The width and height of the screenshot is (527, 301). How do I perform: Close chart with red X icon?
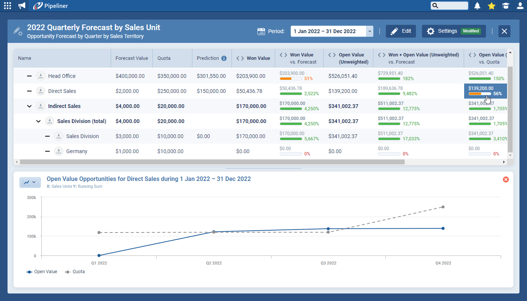pyautogui.click(x=506, y=179)
